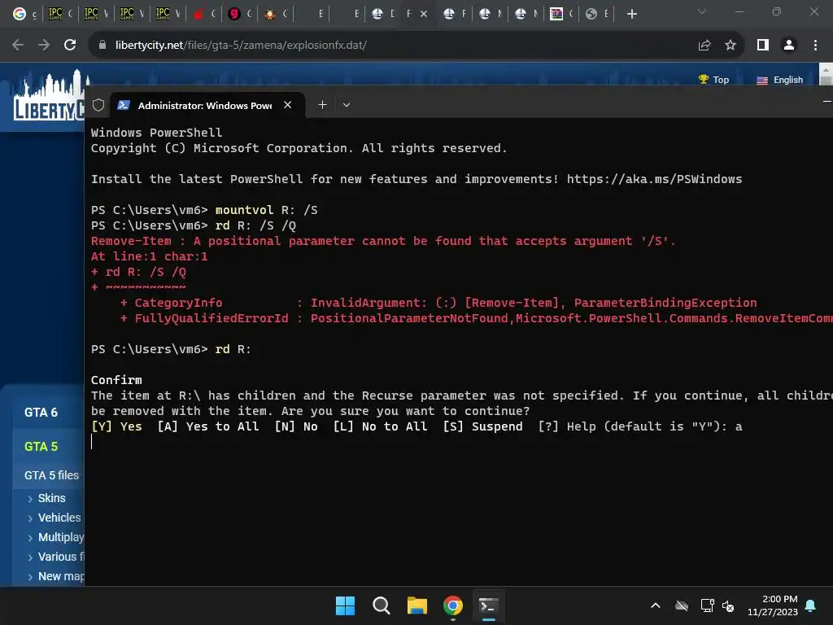
Task: Click the LibertyCity site logo
Action: click(48, 98)
